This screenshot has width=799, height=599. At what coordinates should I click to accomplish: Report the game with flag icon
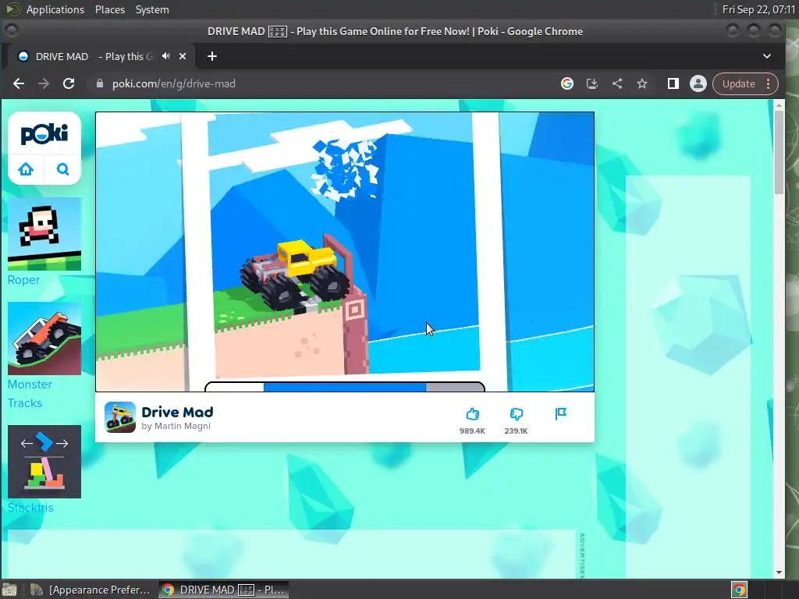click(560, 413)
